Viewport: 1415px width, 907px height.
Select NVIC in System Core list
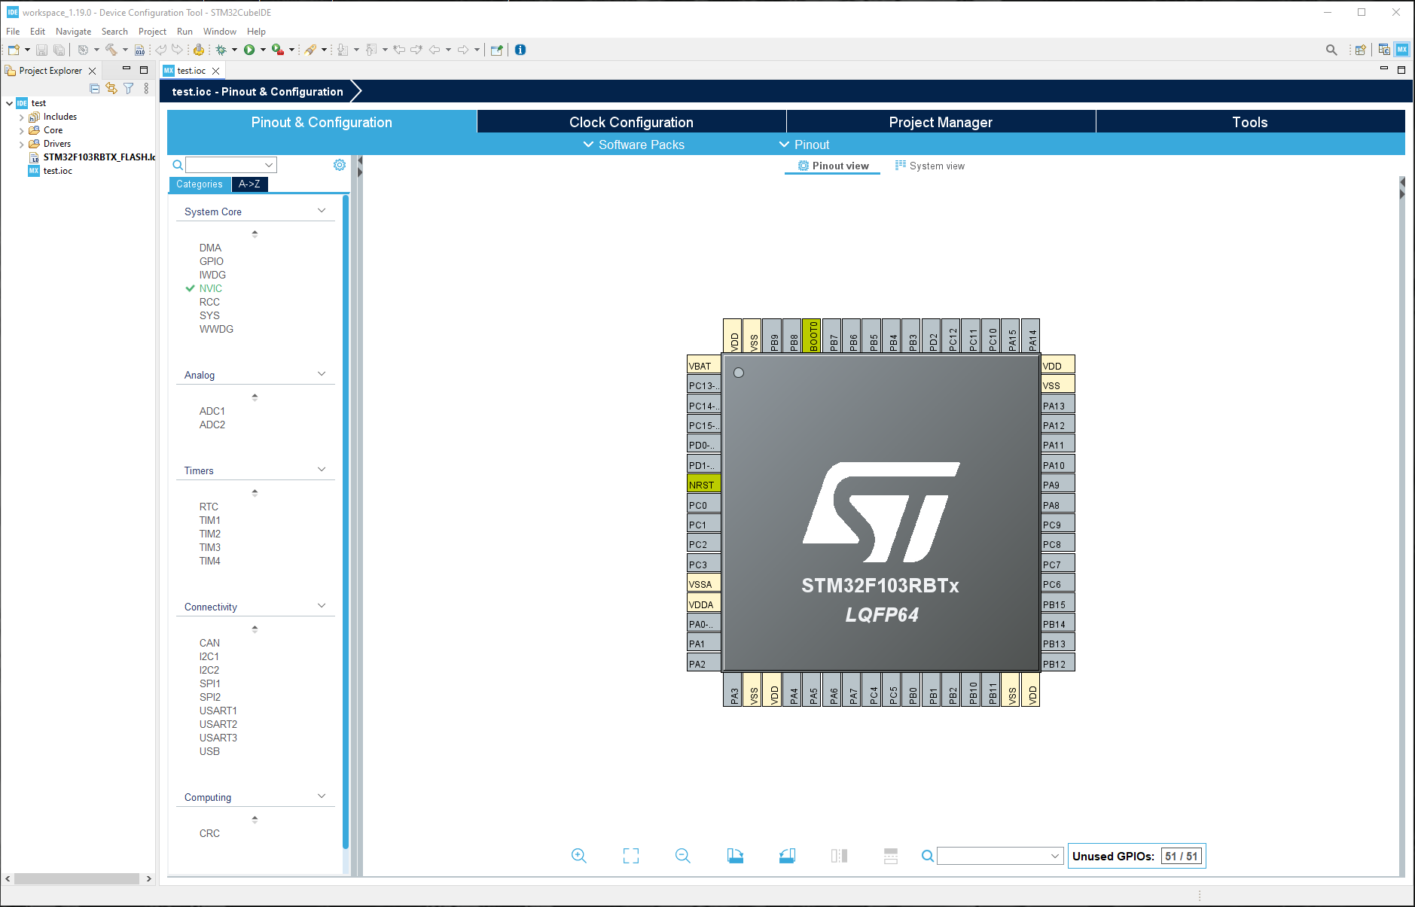pyautogui.click(x=211, y=288)
